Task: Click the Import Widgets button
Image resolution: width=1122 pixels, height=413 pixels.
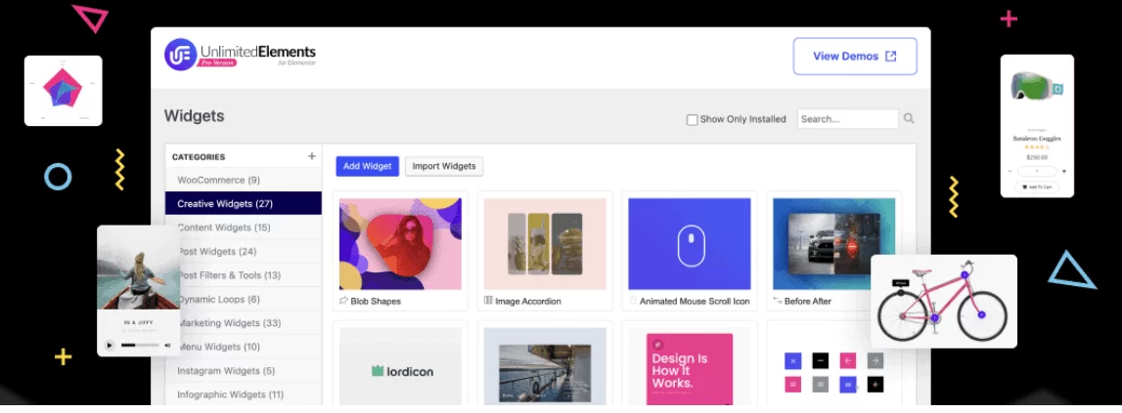Action: (444, 166)
